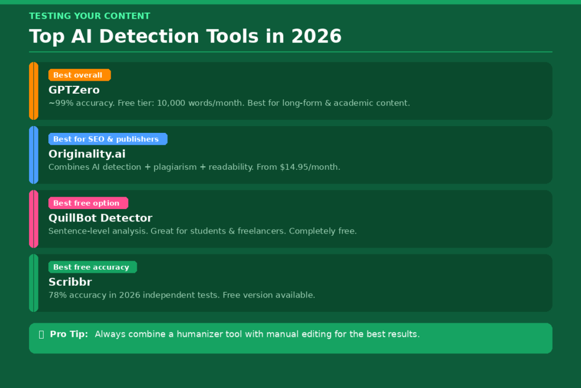Viewport: 581px width, 388px height.
Task: Click the Scribbr tool name
Action: tap(70, 282)
